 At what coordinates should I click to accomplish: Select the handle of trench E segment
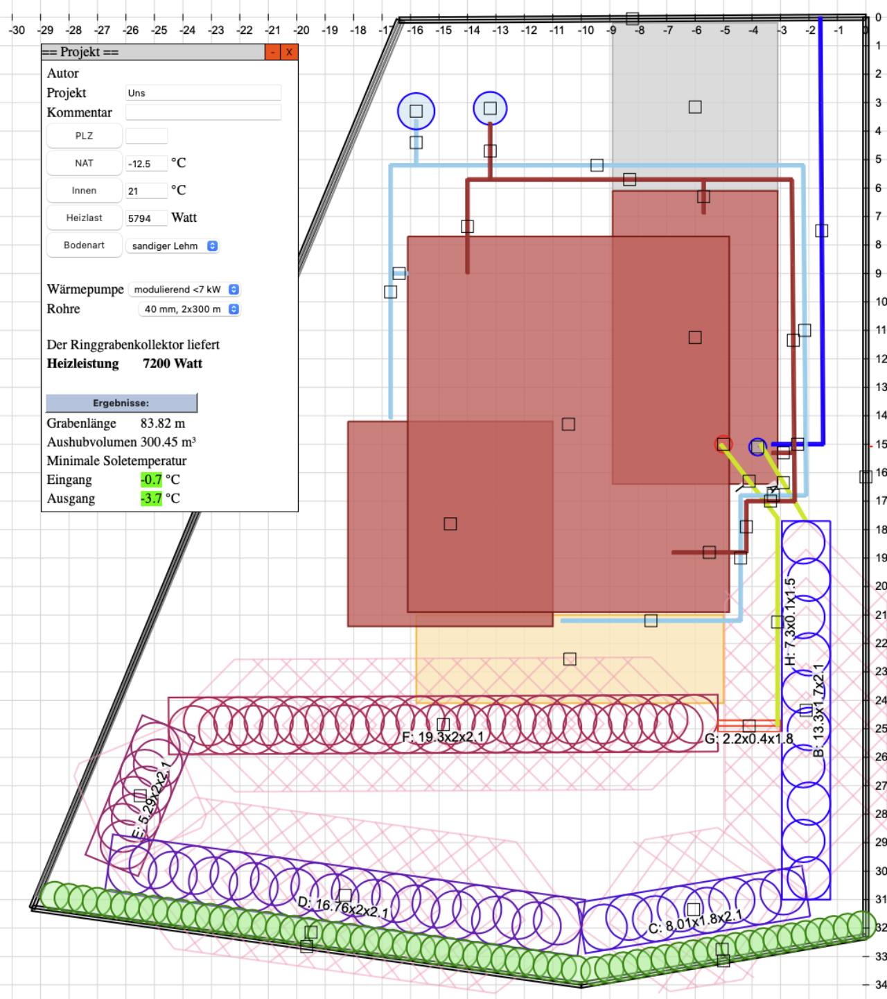[x=140, y=795]
